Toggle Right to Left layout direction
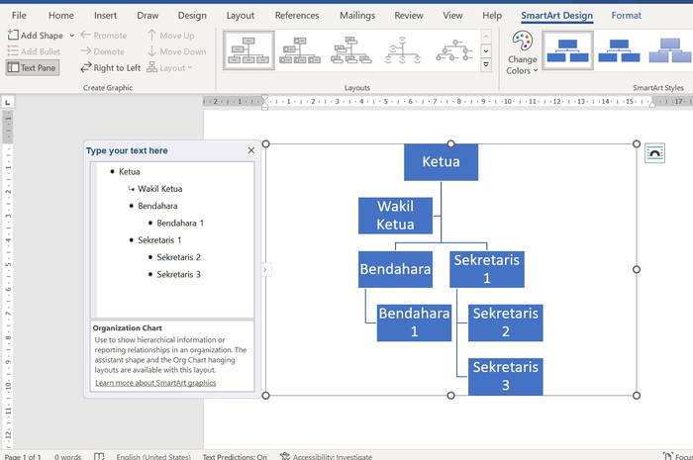This screenshot has width=693, height=460. 110,68
